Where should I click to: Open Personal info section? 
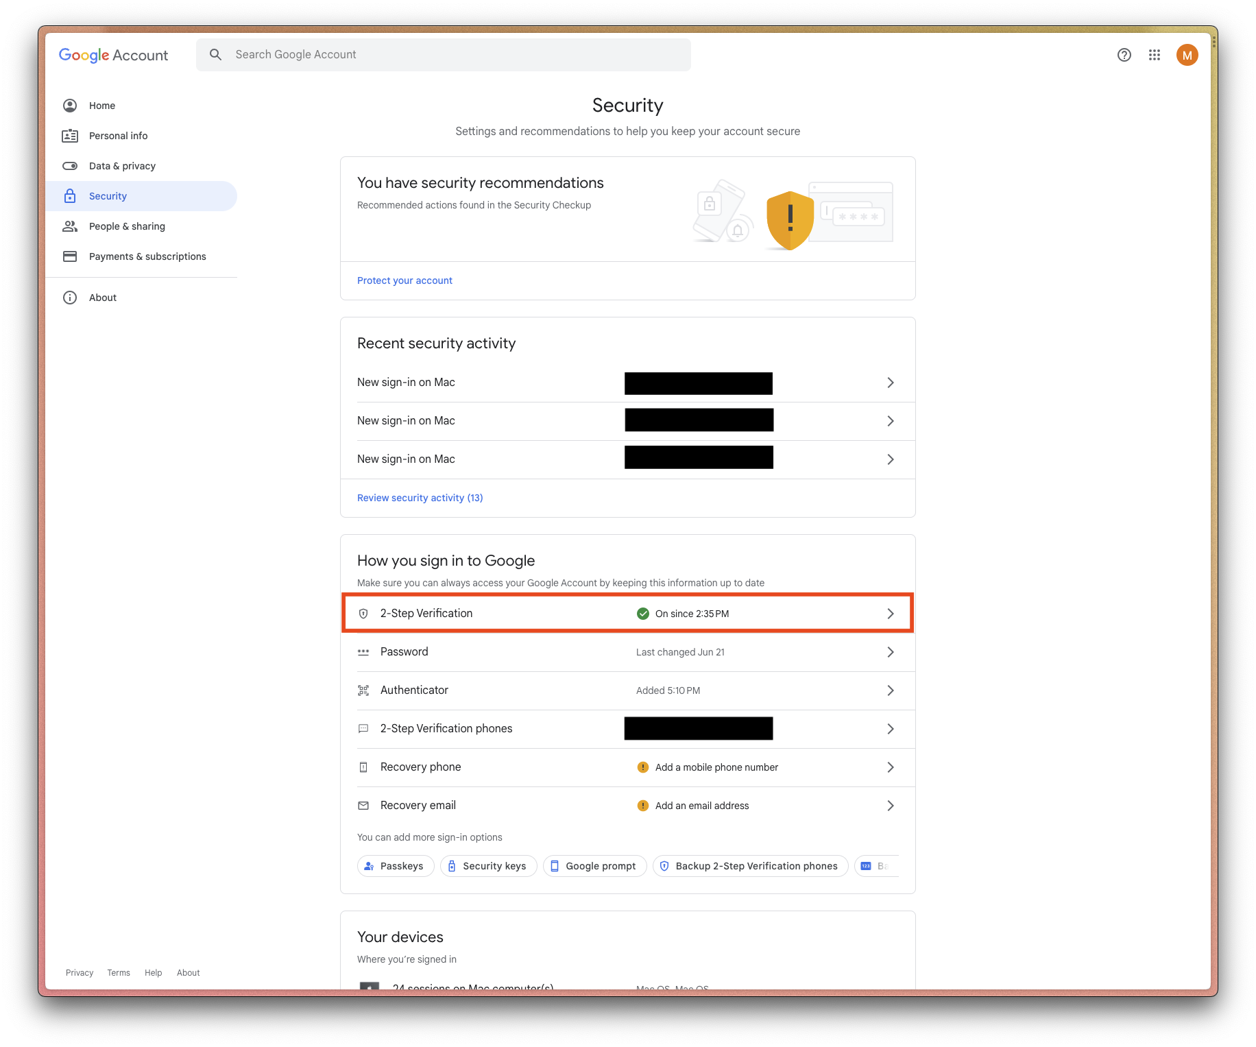[141, 136]
